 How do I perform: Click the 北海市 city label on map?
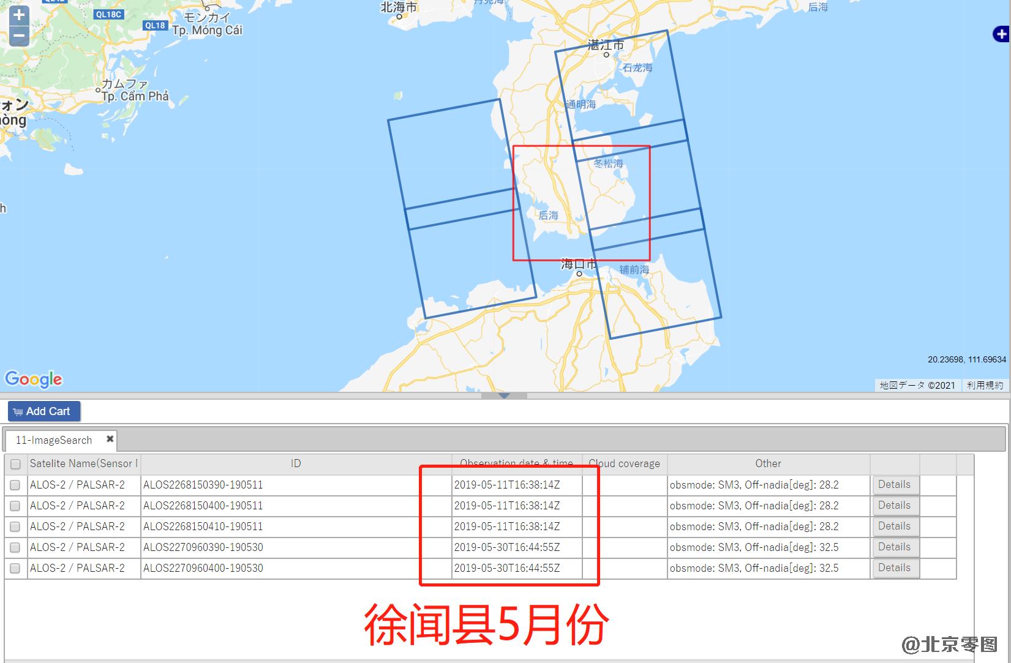point(399,7)
